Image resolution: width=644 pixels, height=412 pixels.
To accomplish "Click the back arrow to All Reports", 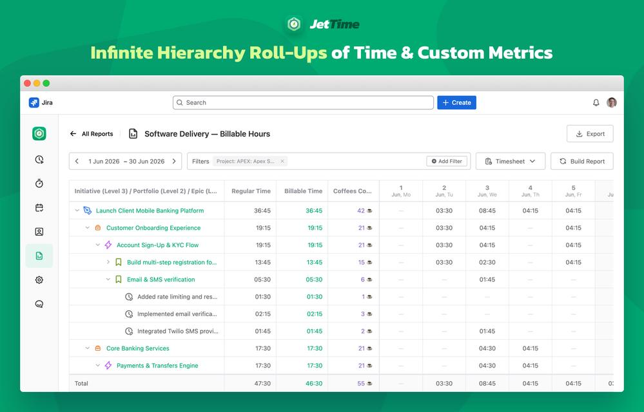I will coord(73,134).
